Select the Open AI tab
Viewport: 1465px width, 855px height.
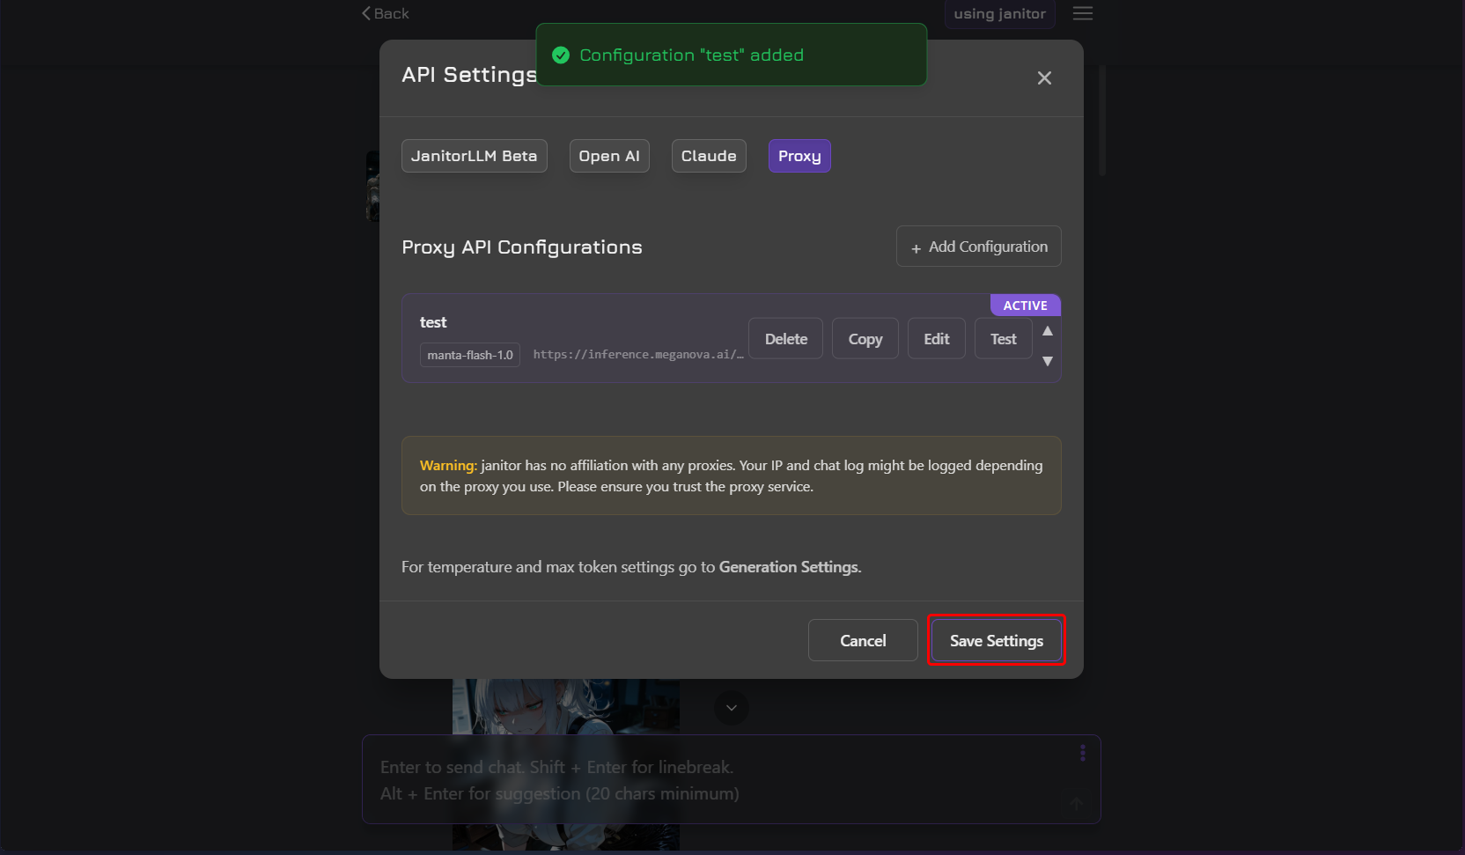609,156
